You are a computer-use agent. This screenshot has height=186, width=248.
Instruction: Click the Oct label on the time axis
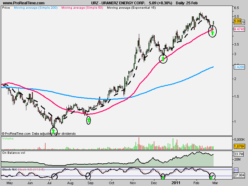112,183
